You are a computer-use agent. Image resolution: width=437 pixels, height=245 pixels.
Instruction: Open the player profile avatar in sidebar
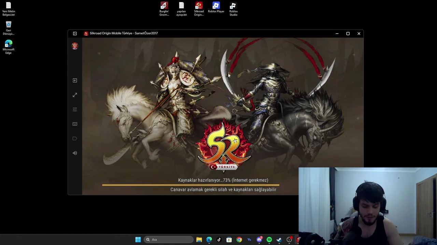pyautogui.click(x=75, y=46)
